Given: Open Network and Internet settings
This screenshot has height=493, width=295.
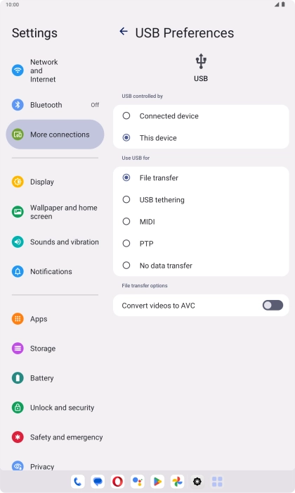Looking at the screenshot, I should pyautogui.click(x=55, y=70).
